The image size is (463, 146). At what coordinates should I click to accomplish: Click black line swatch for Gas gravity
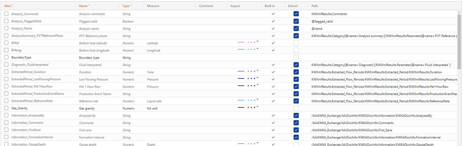coord(241,107)
